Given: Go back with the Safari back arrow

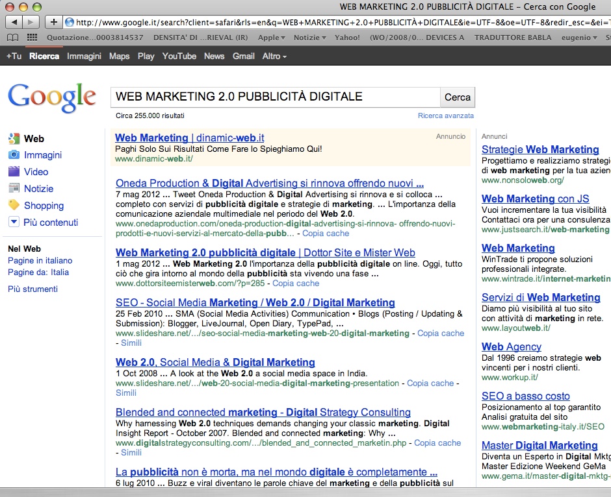Looking at the screenshot, I should click(14, 22).
